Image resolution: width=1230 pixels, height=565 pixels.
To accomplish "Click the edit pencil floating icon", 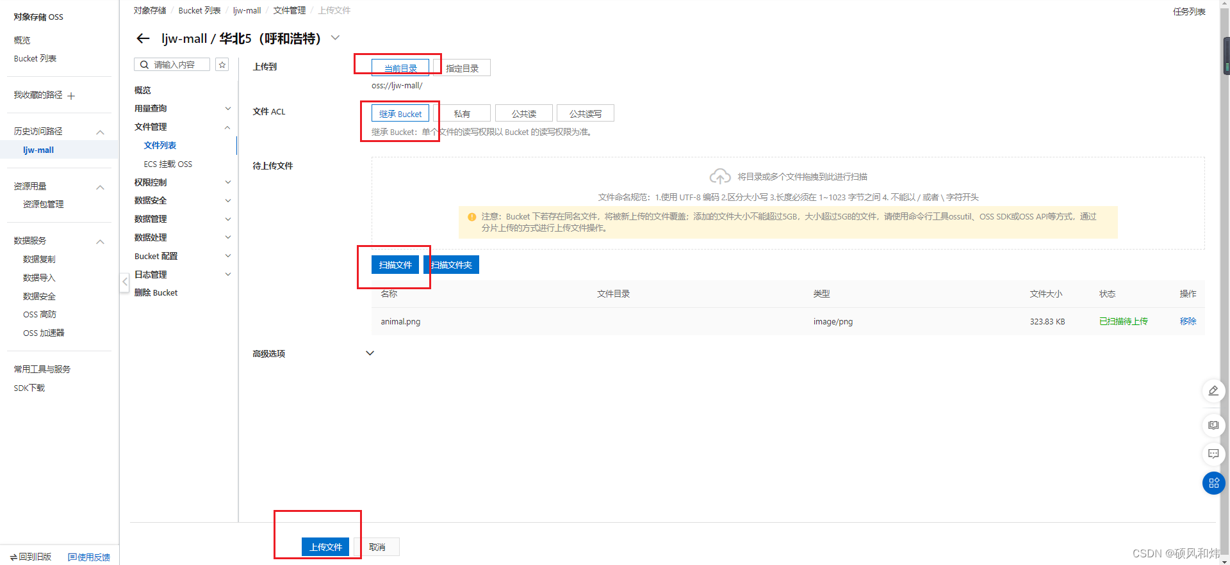I will tap(1213, 390).
